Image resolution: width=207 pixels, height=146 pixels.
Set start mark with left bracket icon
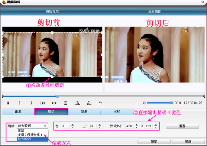pyautogui.click(x=19, y=103)
